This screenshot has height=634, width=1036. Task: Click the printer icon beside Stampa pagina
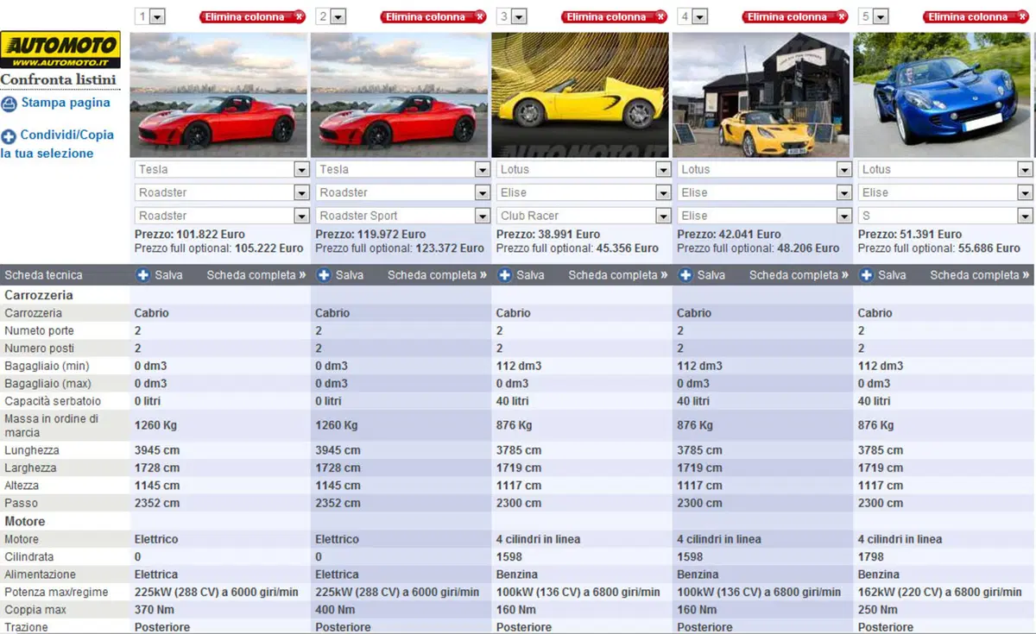click(x=9, y=104)
